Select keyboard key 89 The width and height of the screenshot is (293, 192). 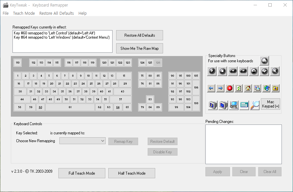tap(158, 107)
